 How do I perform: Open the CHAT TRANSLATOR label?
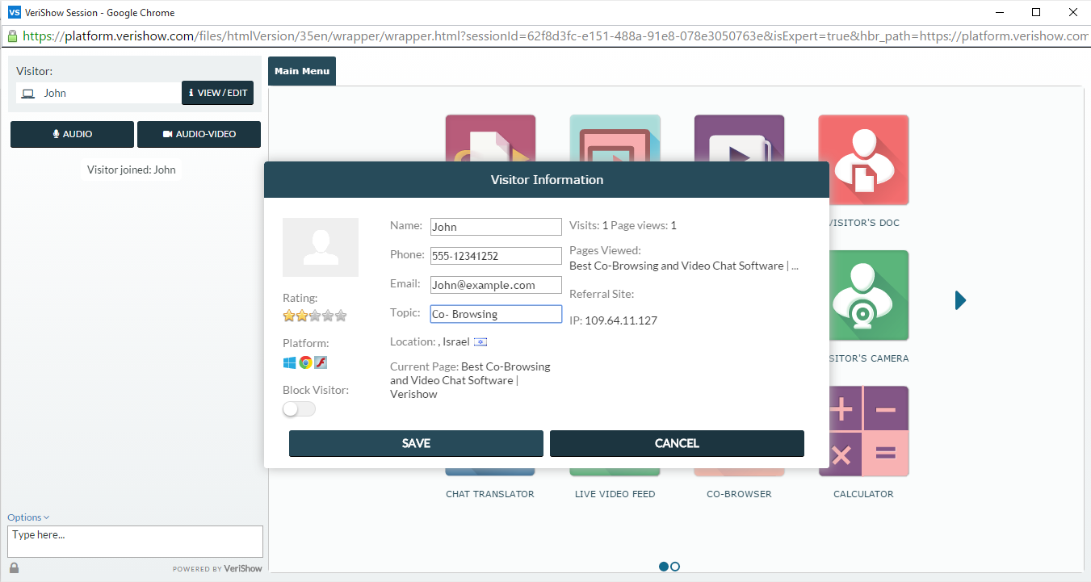[490, 494]
